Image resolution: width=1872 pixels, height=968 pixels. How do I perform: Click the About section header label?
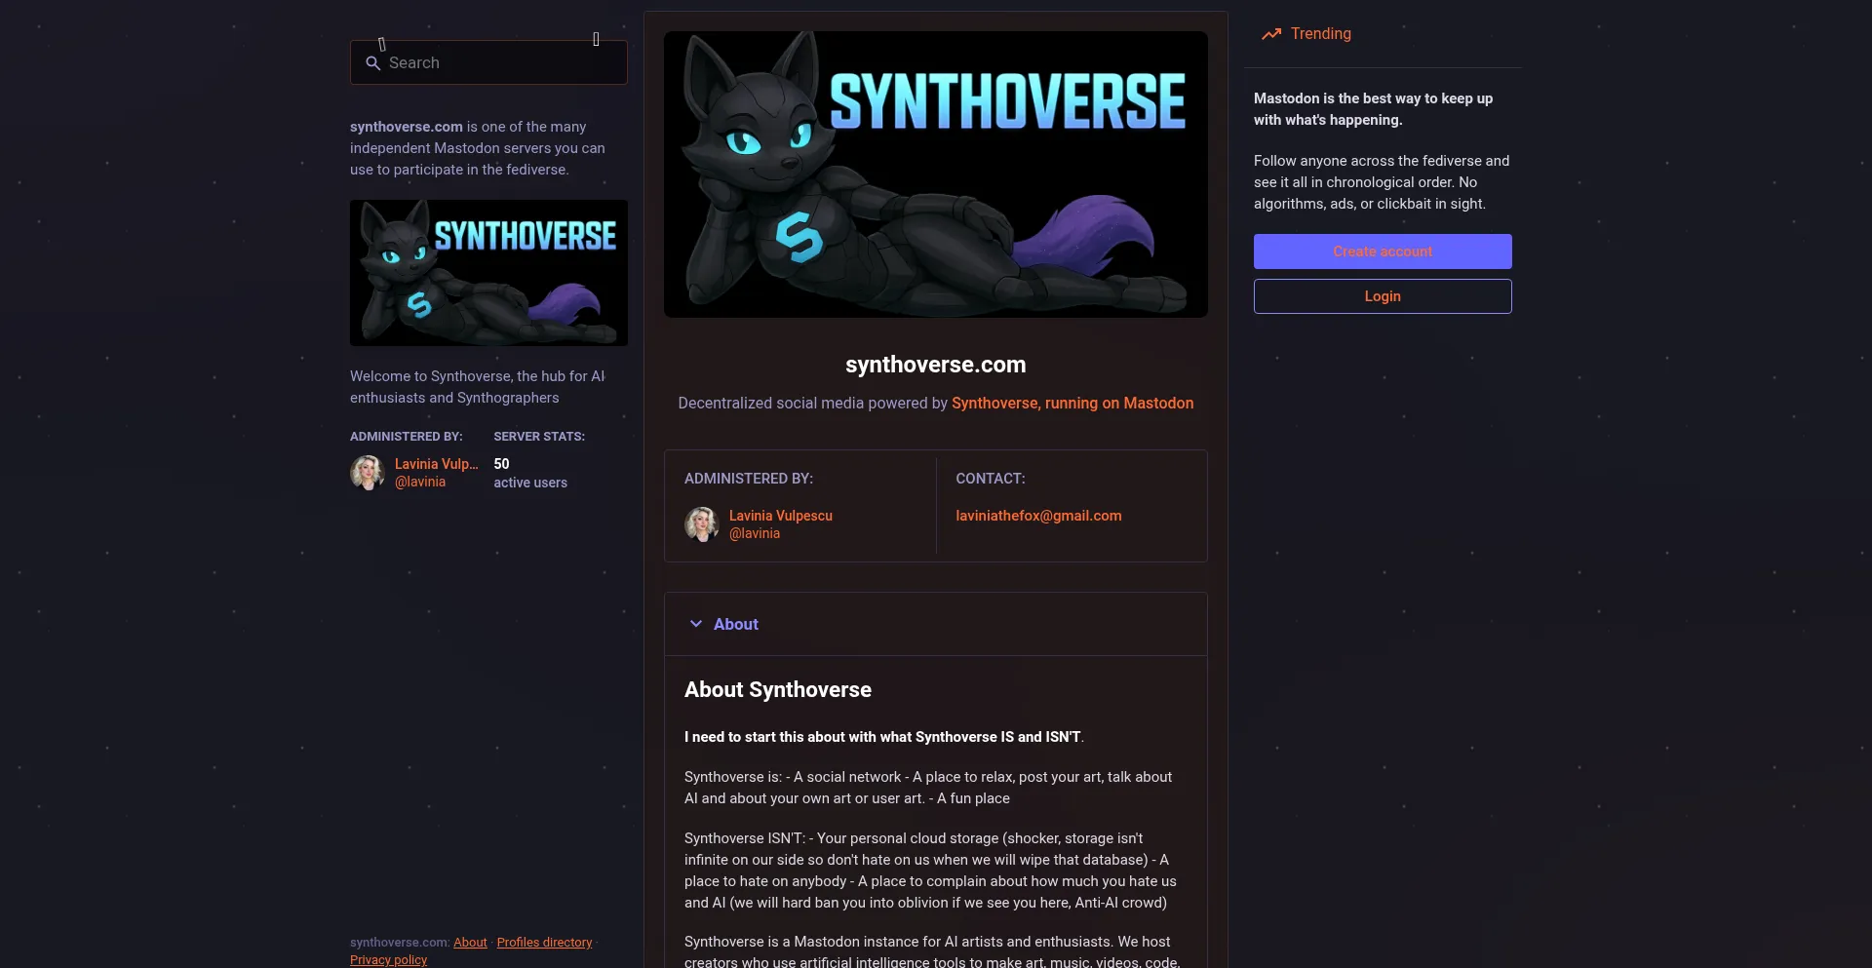[x=735, y=624]
